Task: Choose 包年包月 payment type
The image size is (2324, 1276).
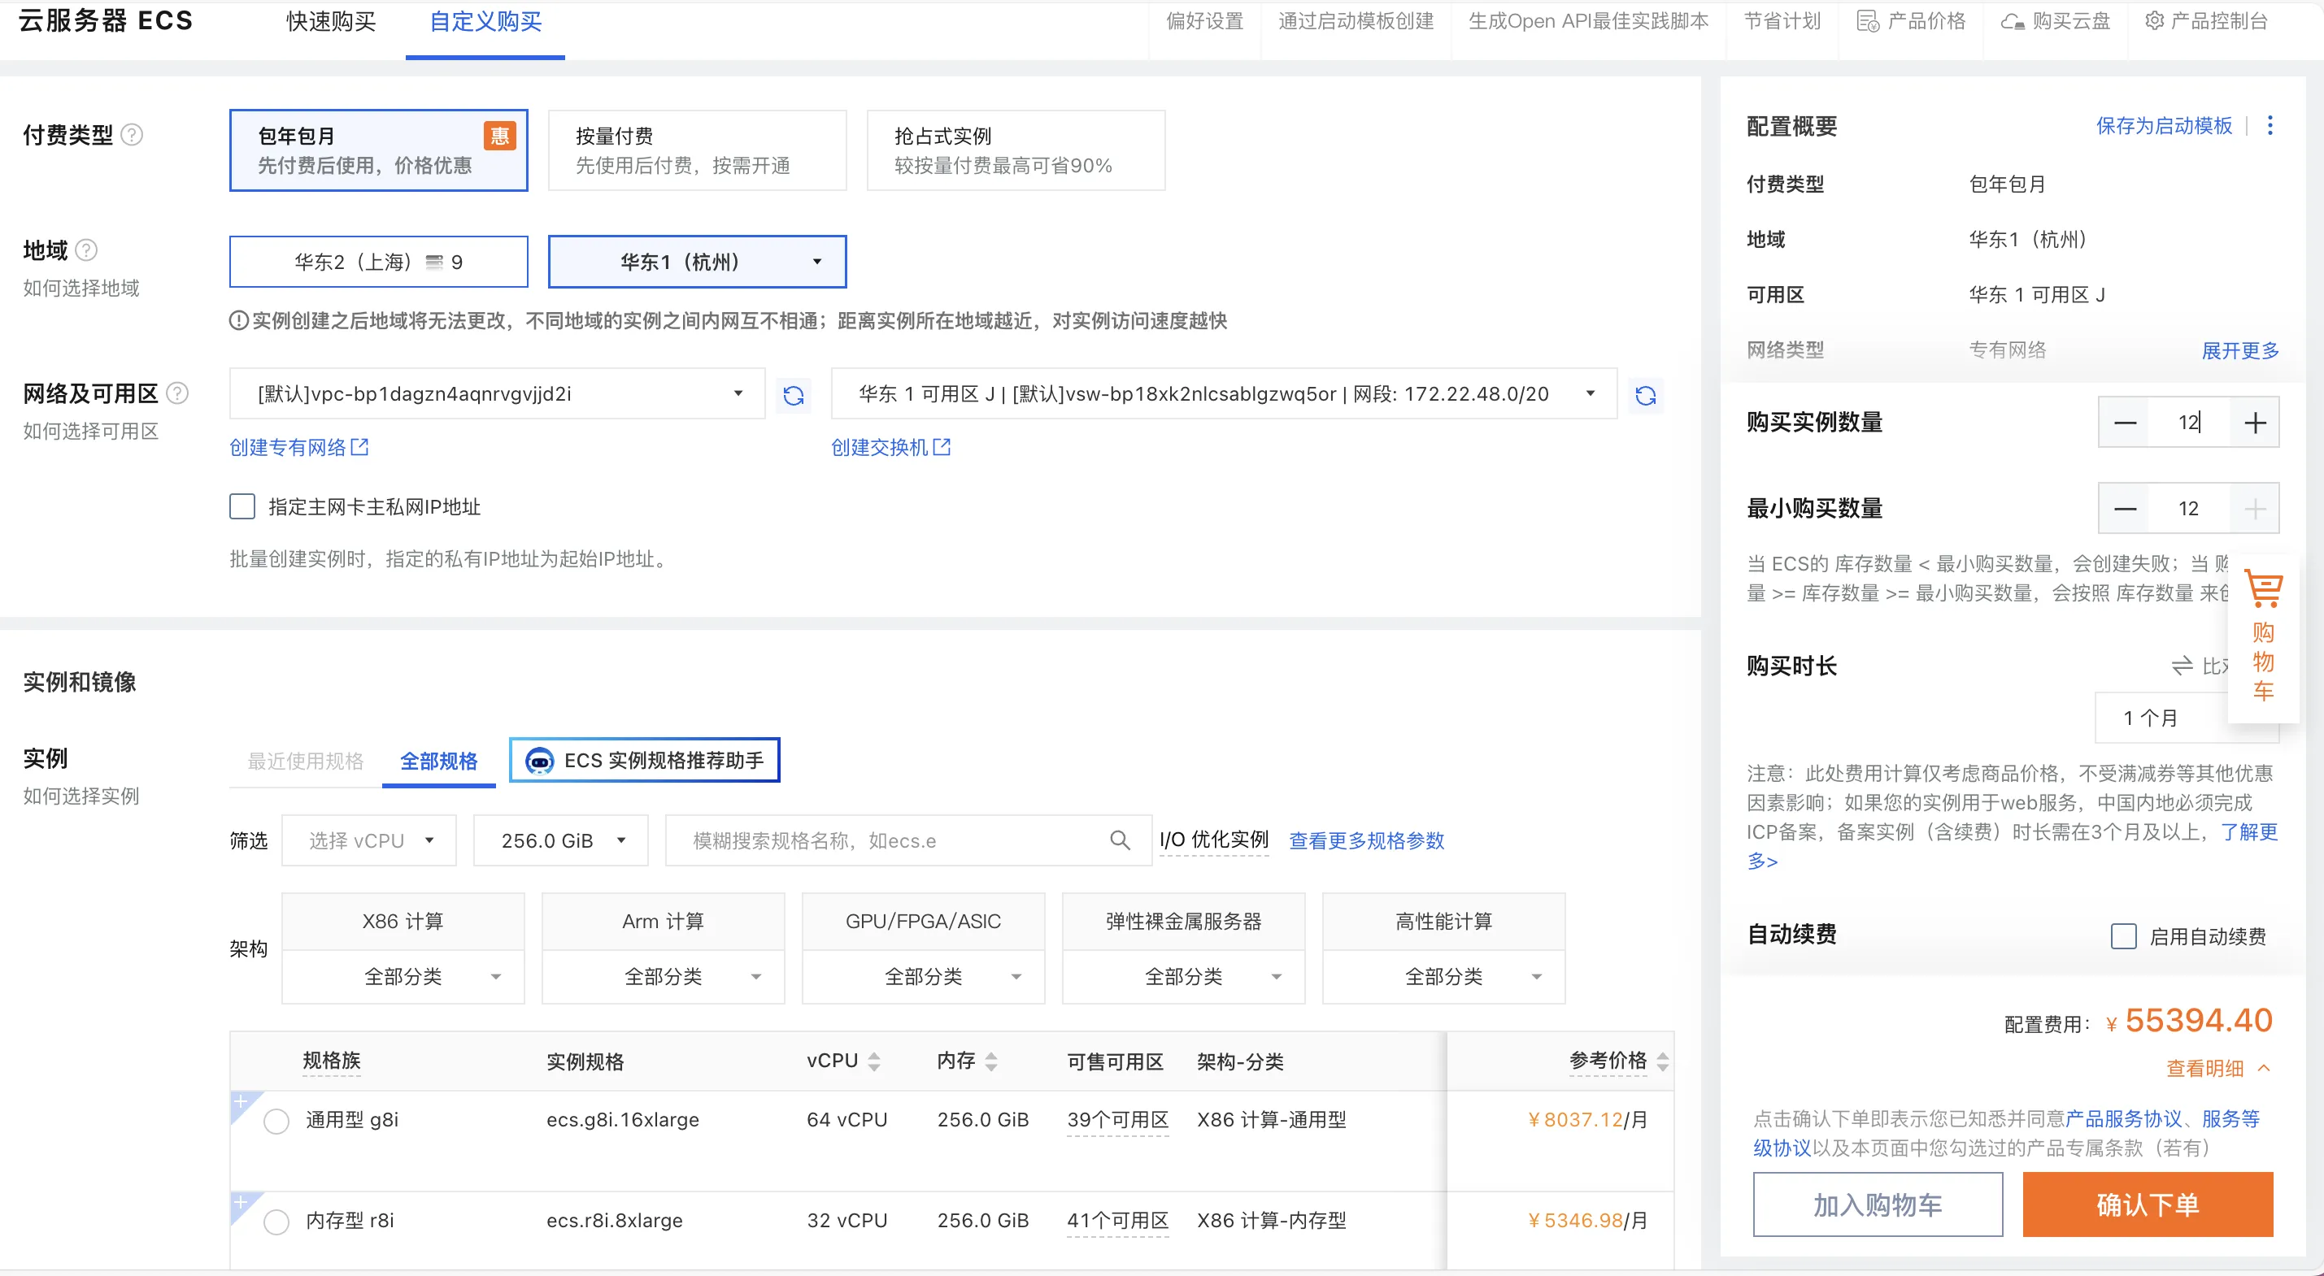Action: click(x=378, y=150)
